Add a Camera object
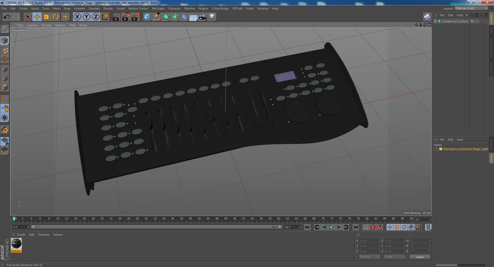 [x=203, y=17]
